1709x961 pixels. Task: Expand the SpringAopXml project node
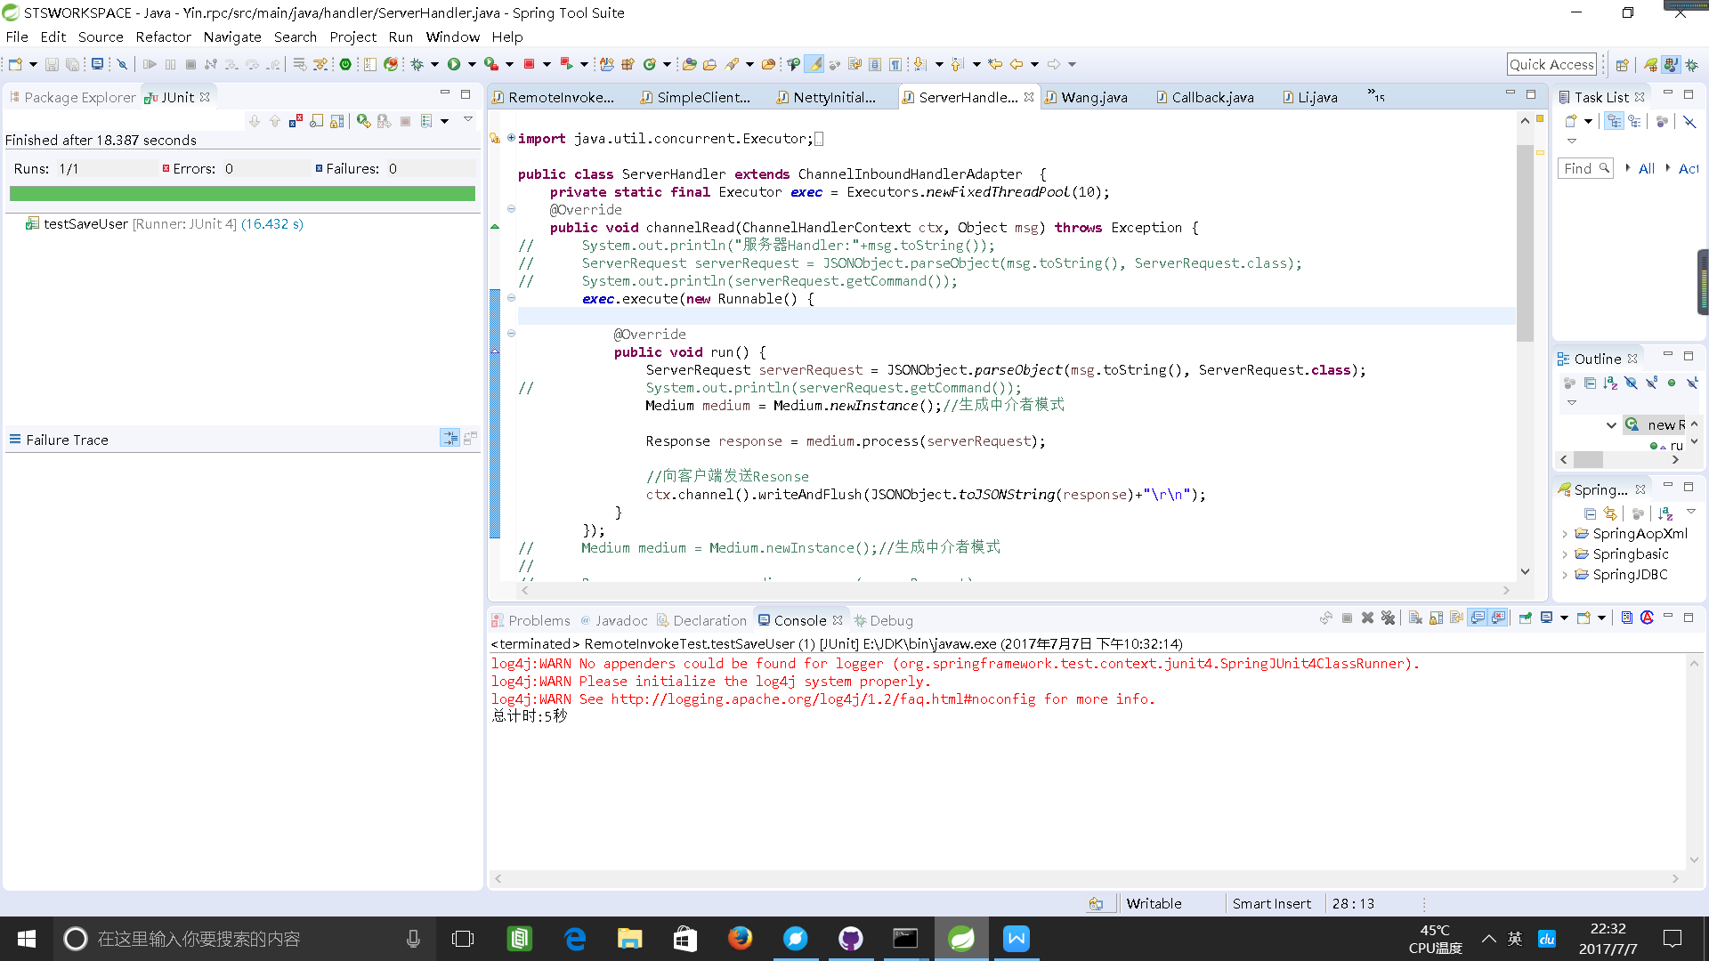[x=1565, y=534]
